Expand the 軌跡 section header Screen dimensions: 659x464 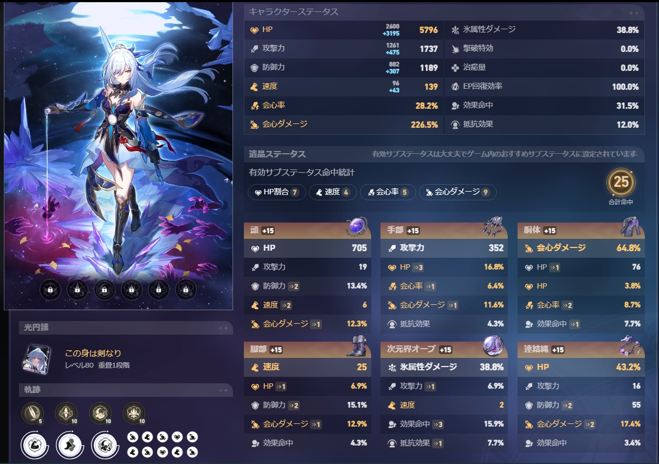click(x=126, y=390)
